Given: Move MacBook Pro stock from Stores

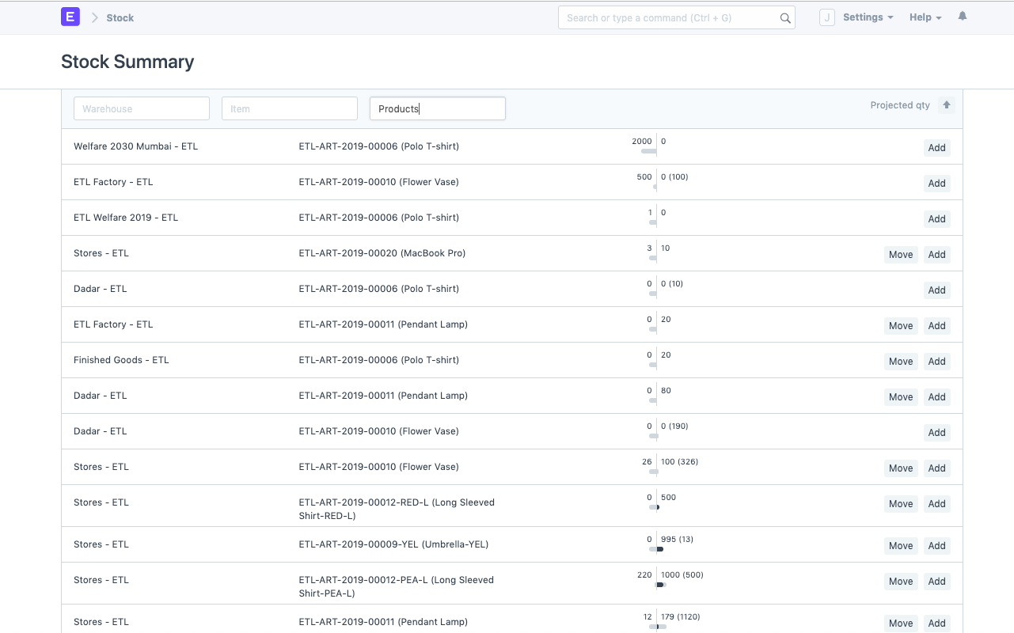Looking at the screenshot, I should [901, 255].
